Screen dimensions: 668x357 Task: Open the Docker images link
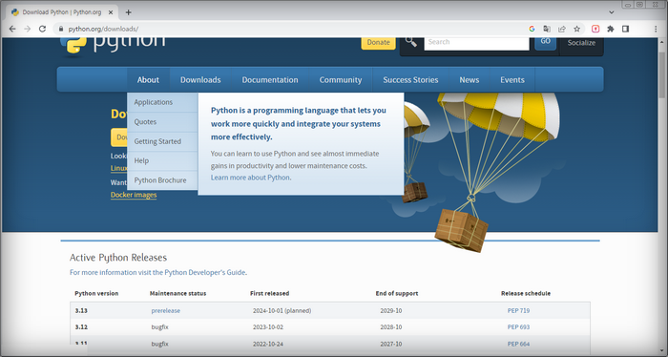coord(134,195)
